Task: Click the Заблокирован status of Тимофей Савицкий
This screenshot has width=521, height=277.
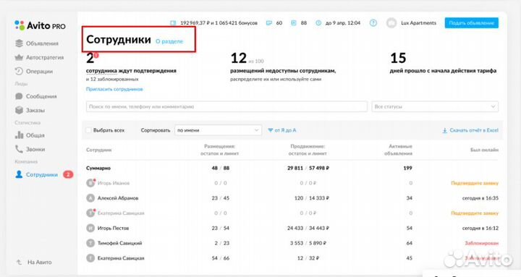Action: 481,243
